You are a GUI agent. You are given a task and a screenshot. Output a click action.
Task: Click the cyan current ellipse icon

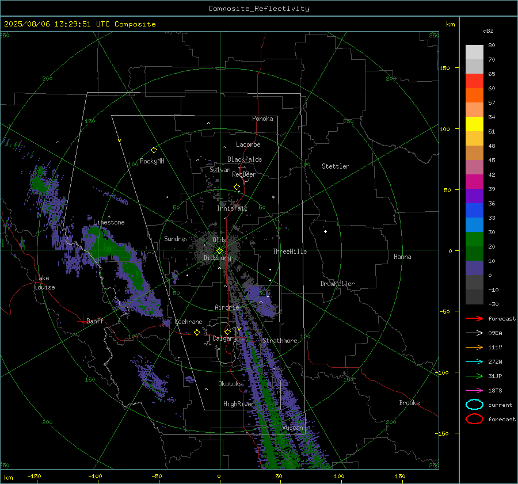coord(474,405)
